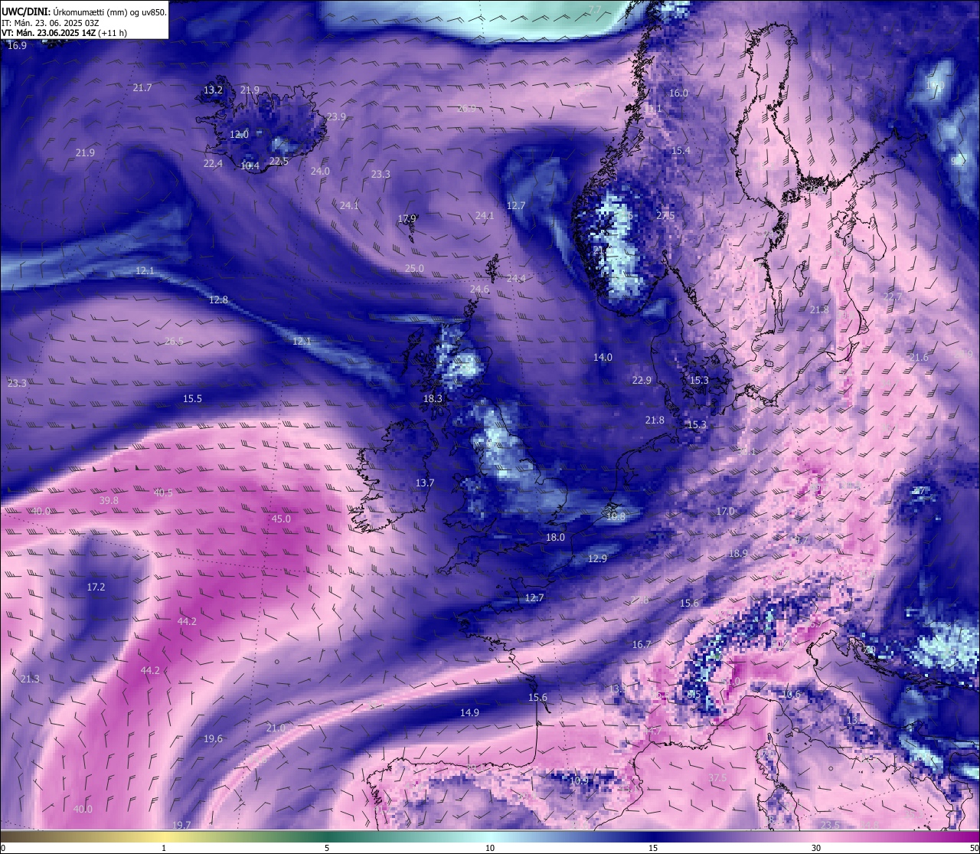Click the 39.8 value in the Atlantic

109,501
